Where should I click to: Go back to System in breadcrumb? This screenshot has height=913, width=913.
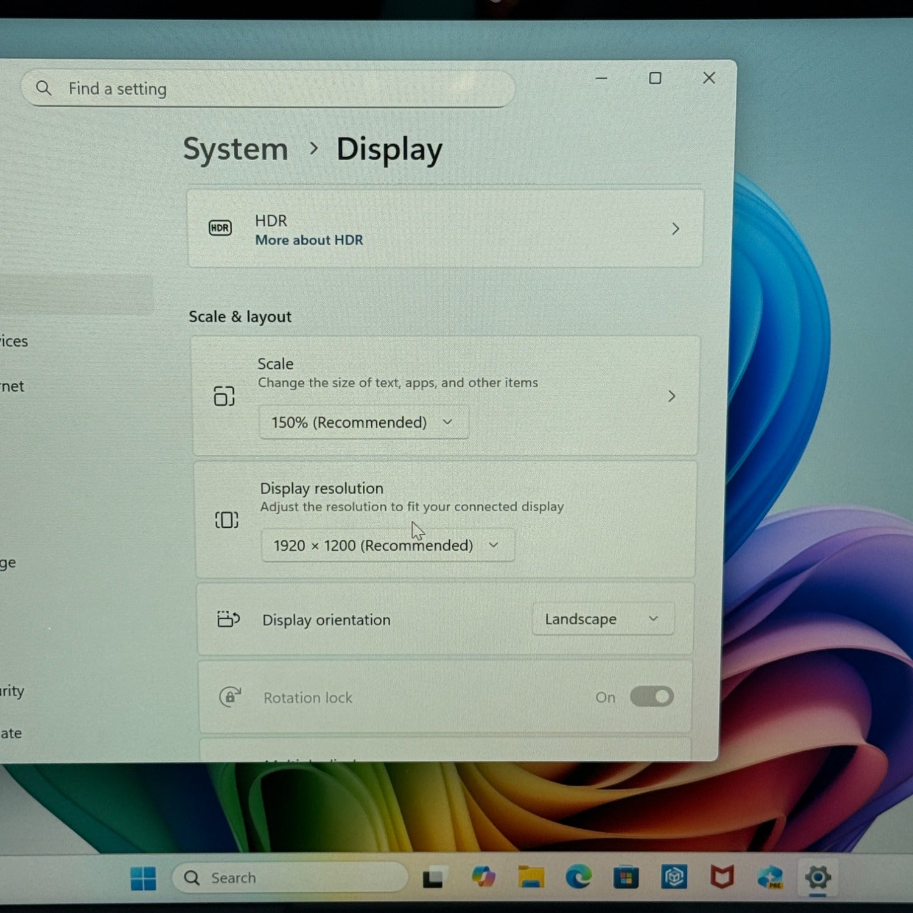pyautogui.click(x=236, y=149)
